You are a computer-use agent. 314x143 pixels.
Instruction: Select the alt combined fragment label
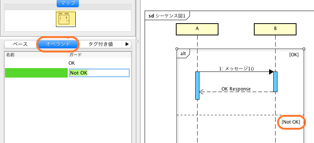tap(183, 54)
